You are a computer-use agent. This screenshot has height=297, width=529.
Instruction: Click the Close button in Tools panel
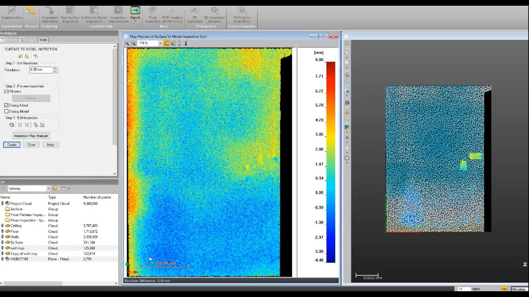click(31, 145)
